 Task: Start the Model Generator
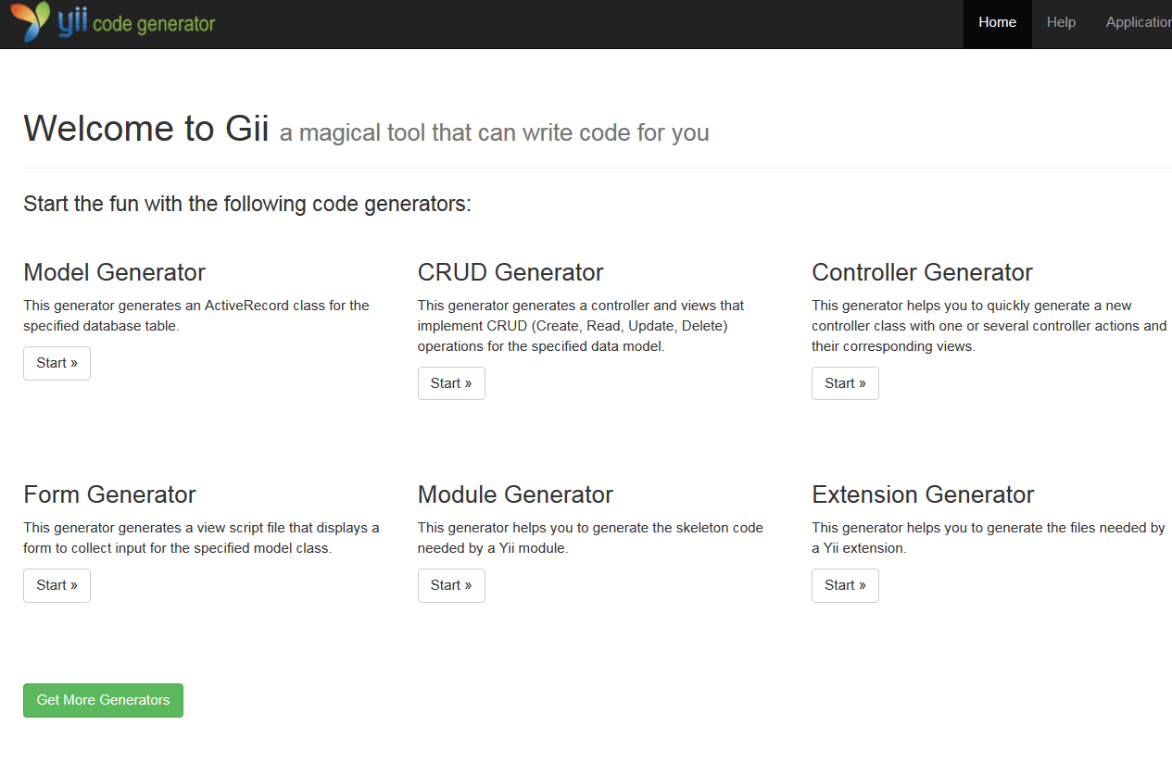click(57, 363)
